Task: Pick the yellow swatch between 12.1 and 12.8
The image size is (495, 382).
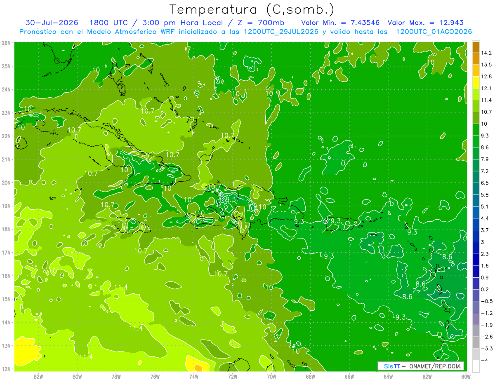Action: point(476,83)
